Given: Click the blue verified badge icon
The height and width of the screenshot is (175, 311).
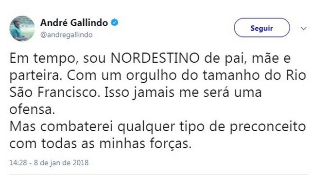Looking at the screenshot, I should pyautogui.click(x=115, y=22).
